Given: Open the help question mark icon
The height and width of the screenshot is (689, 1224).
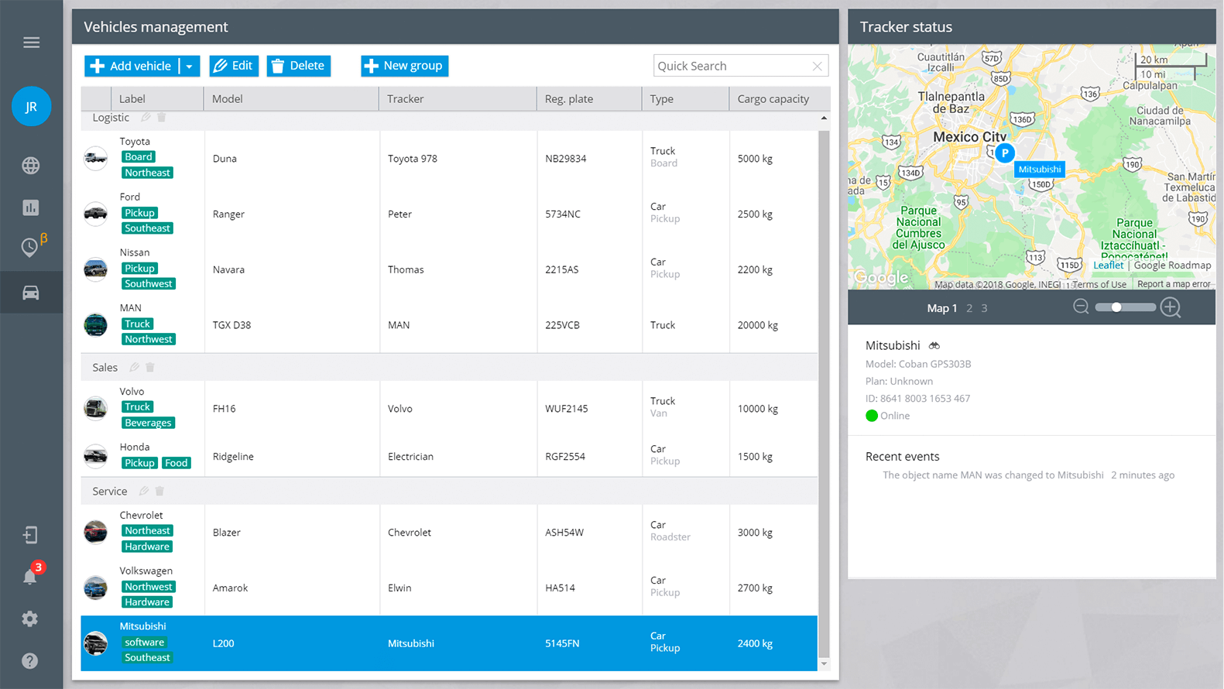Looking at the screenshot, I should (x=30, y=661).
